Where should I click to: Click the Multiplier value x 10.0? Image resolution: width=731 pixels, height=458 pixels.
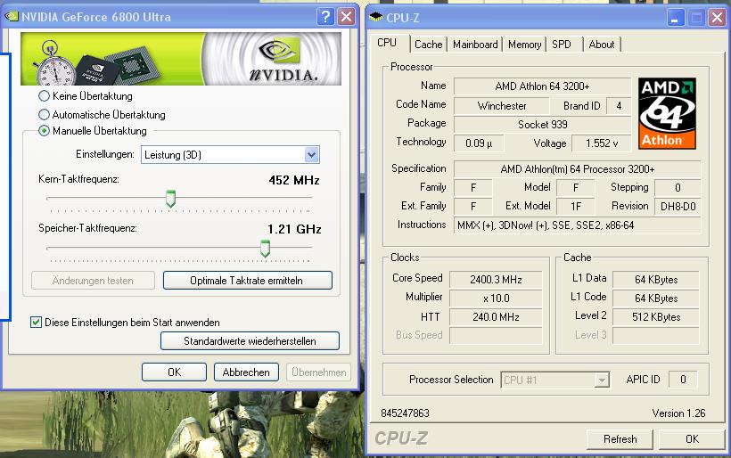[x=496, y=299]
